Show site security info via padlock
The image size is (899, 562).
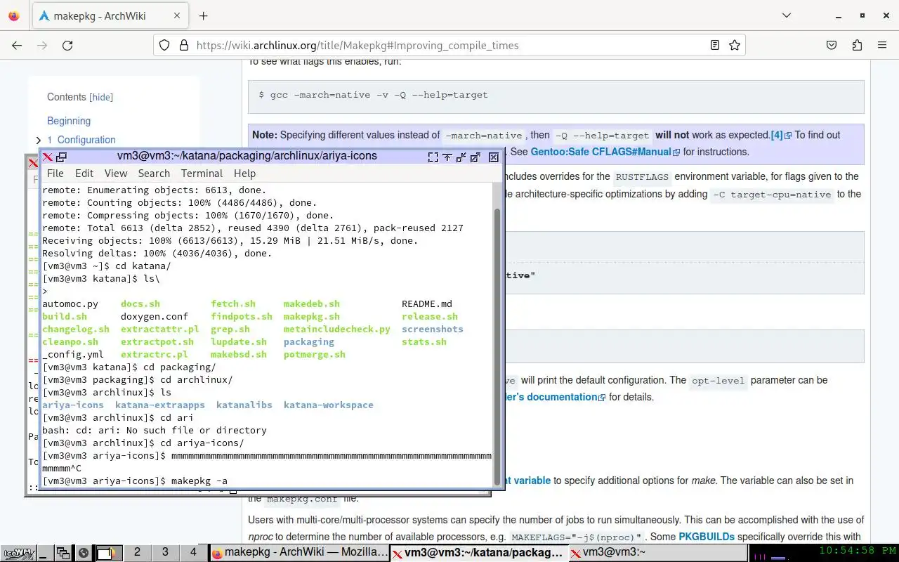pos(184,45)
